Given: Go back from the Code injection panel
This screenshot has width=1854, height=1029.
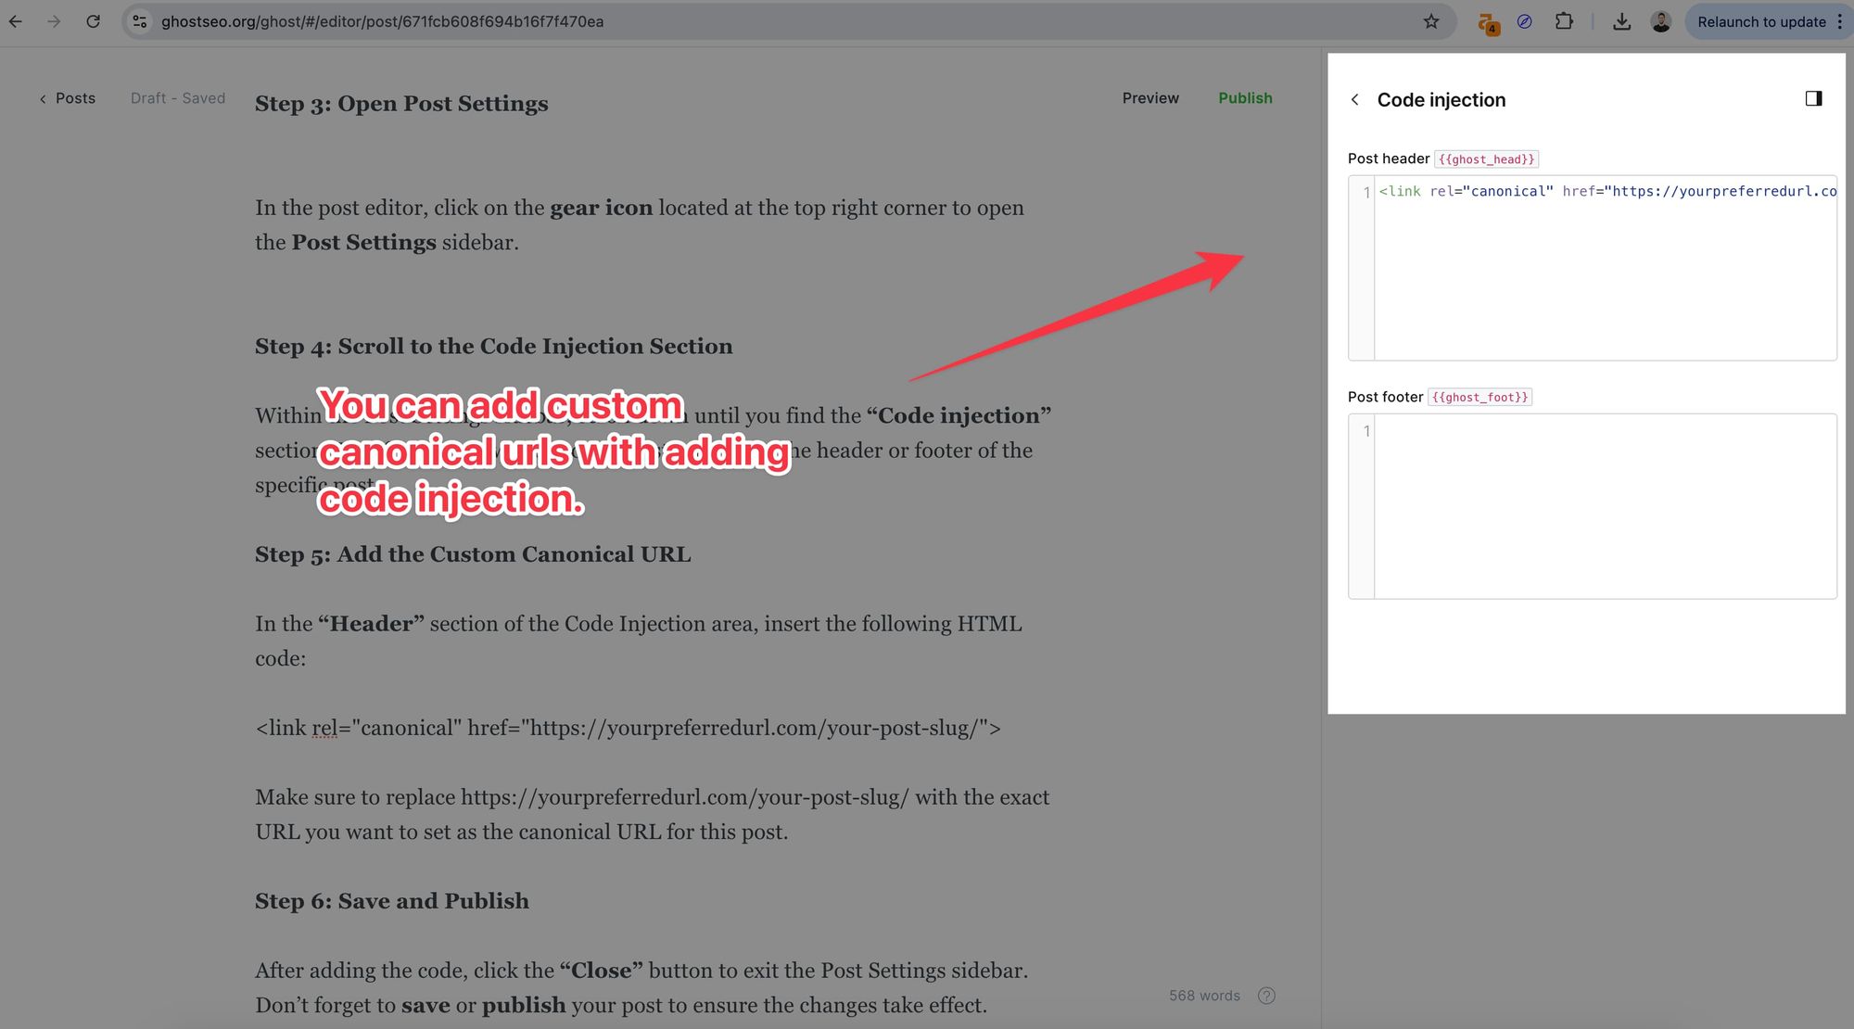Looking at the screenshot, I should (1355, 99).
